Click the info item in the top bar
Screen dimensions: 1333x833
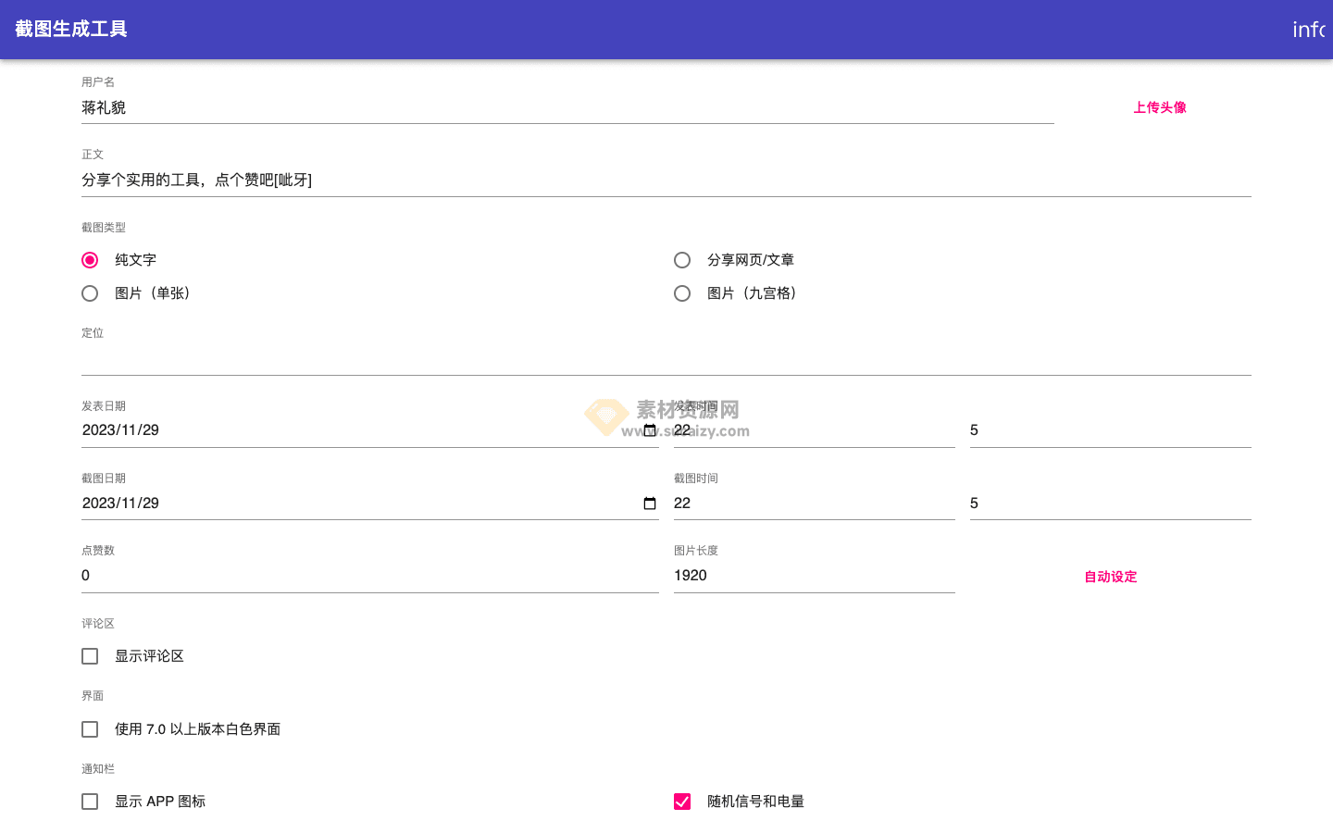point(1309,30)
